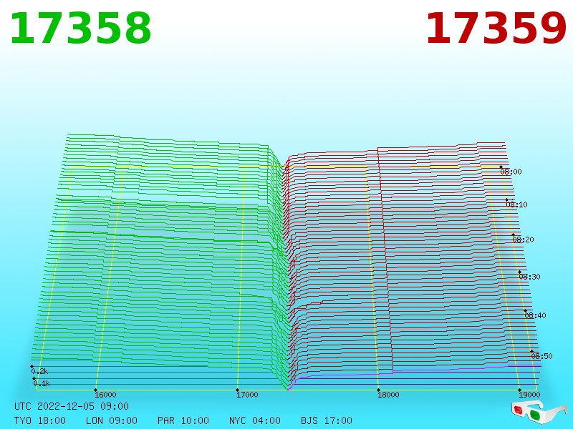
Task: Click the 18000 price axis label
Action: click(388, 395)
